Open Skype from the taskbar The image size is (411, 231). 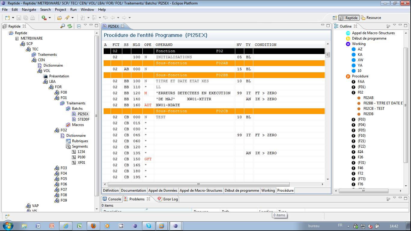click(148, 226)
